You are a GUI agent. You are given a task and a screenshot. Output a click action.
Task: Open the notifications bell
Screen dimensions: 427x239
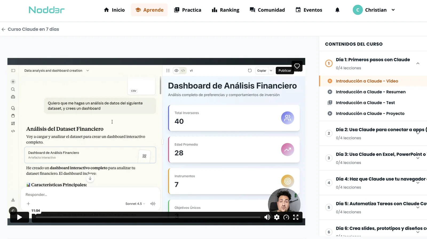[x=337, y=10]
